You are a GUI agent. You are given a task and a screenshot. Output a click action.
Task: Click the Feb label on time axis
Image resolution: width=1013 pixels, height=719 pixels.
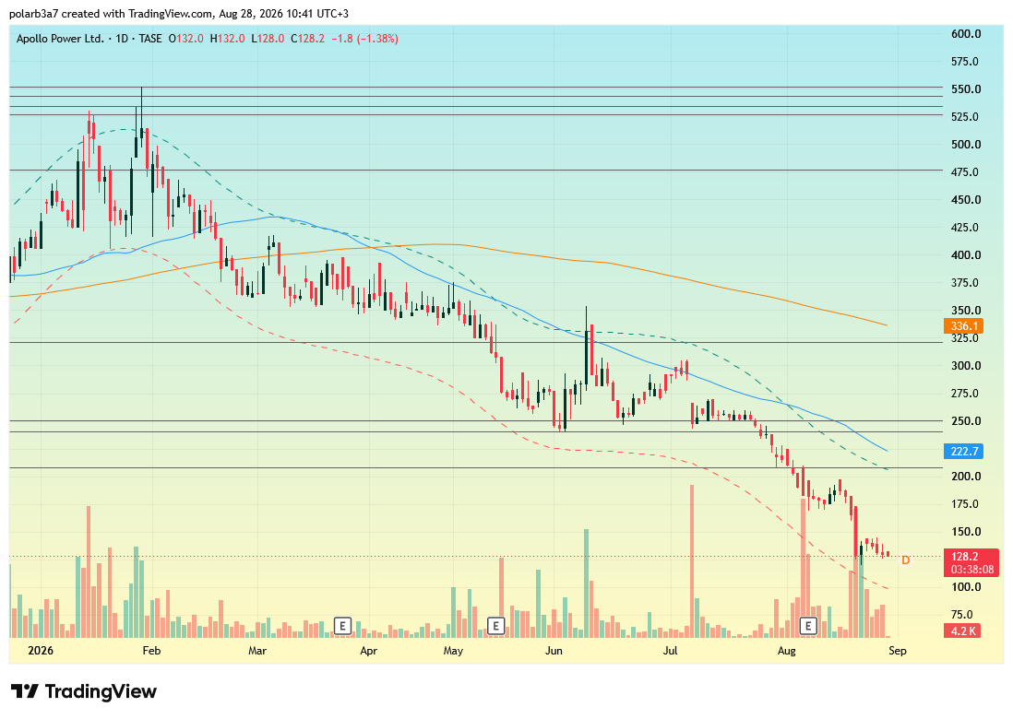pos(151,651)
